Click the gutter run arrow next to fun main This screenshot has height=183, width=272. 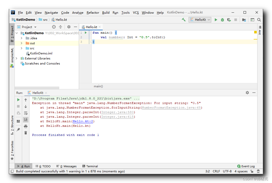click(85, 32)
